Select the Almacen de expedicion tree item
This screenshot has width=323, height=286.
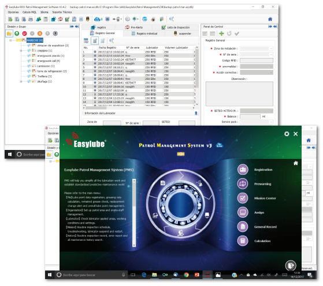tap(53, 45)
